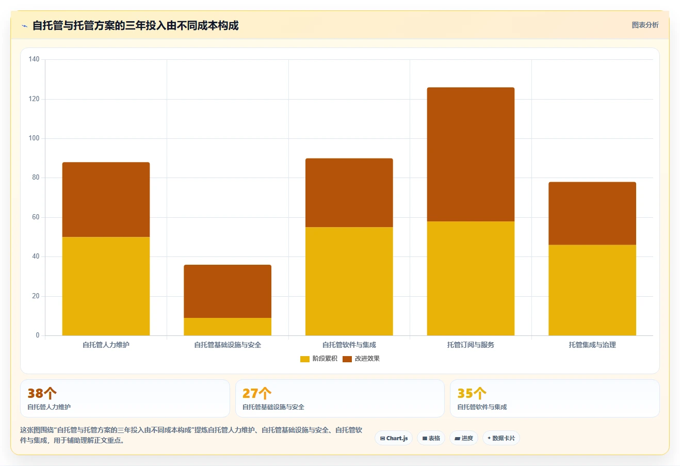Click the brown bar segment for 自托管基础设施与安全
The height and width of the screenshot is (466, 680).
click(228, 292)
